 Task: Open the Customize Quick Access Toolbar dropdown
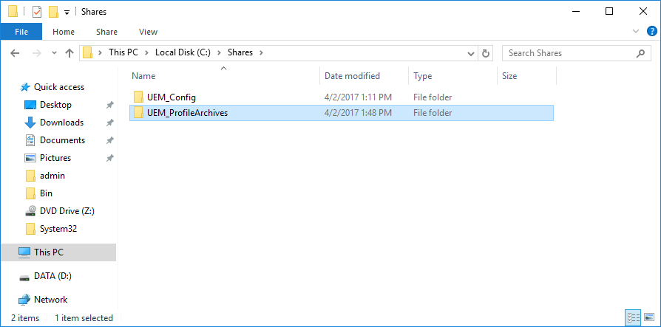pyautogui.click(x=67, y=13)
